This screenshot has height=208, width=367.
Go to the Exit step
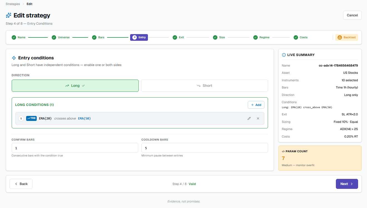pyautogui.click(x=178, y=37)
